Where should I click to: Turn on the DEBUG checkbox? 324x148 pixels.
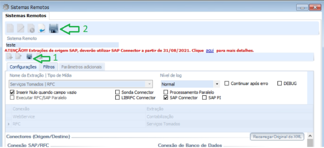[x=280, y=83]
